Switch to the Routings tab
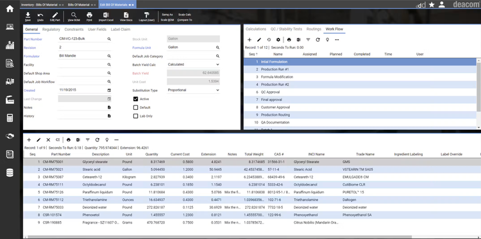This screenshot has width=481, height=239. [x=314, y=29]
